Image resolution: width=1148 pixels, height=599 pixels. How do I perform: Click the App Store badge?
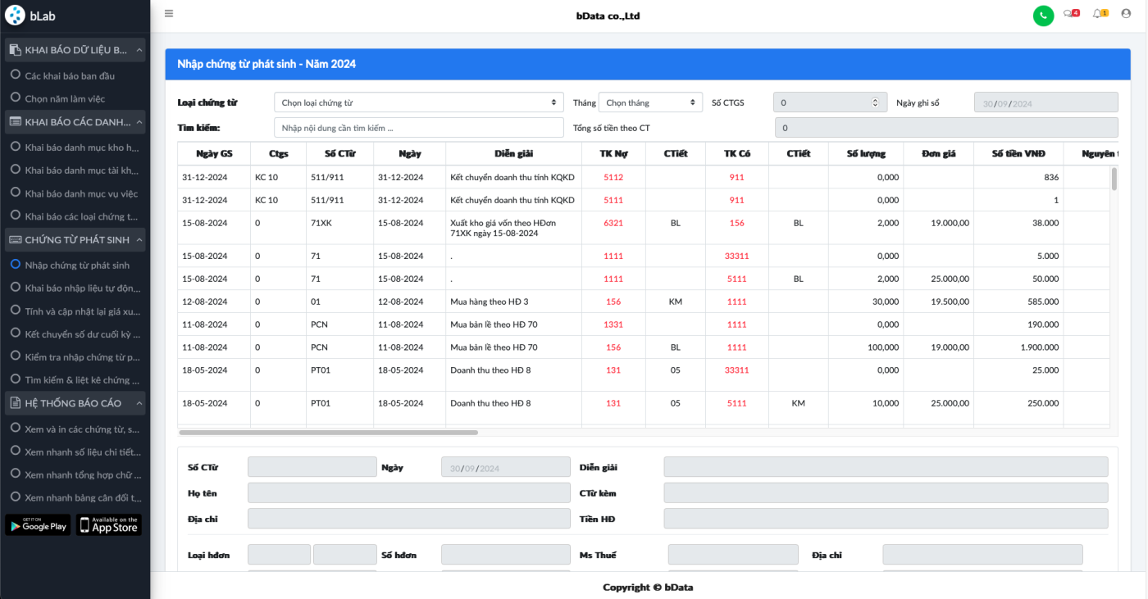point(109,525)
